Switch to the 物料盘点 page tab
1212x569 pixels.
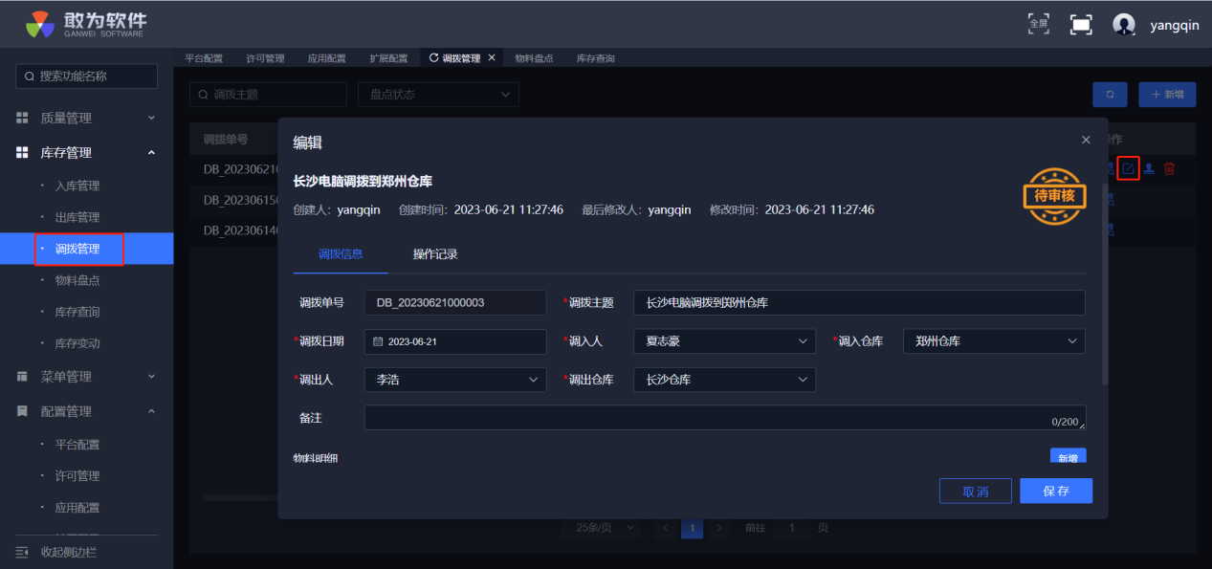(x=534, y=58)
